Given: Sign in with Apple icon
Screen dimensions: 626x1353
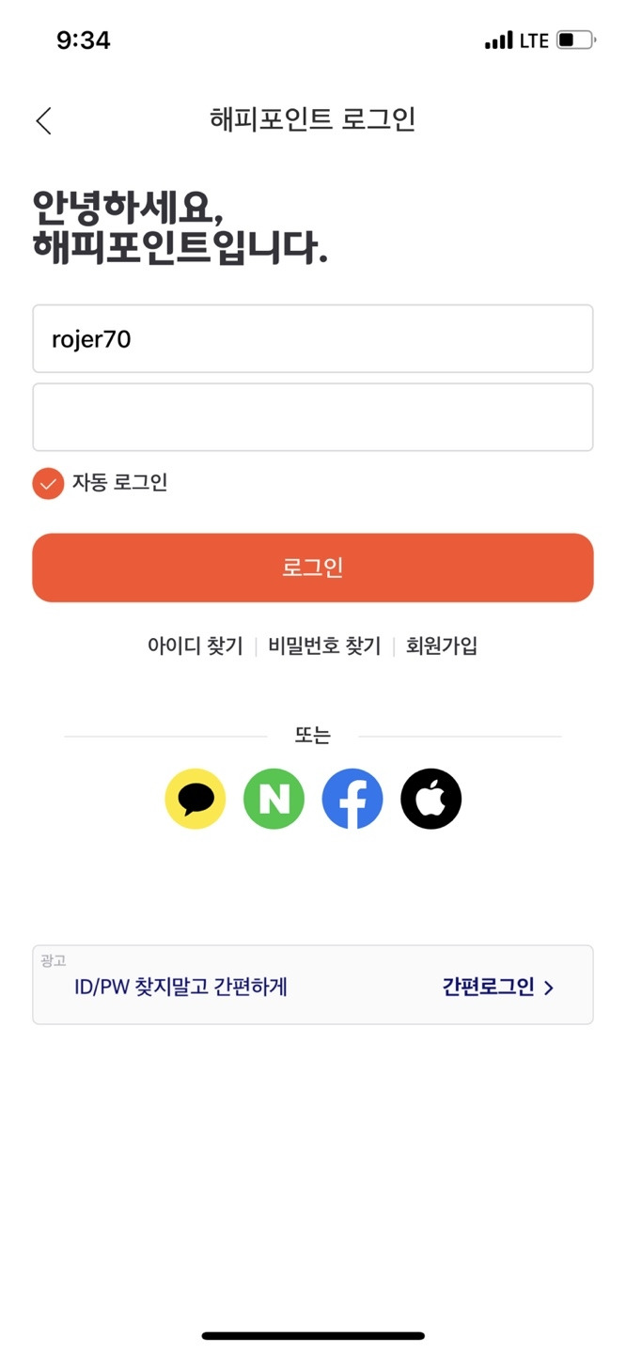Looking at the screenshot, I should pyautogui.click(x=431, y=799).
